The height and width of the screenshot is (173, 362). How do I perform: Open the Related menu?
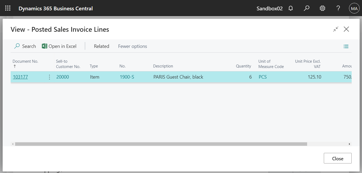pyautogui.click(x=101, y=46)
